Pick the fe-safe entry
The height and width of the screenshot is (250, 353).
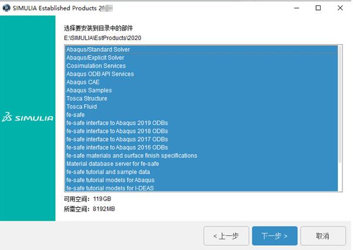(x=201, y=115)
